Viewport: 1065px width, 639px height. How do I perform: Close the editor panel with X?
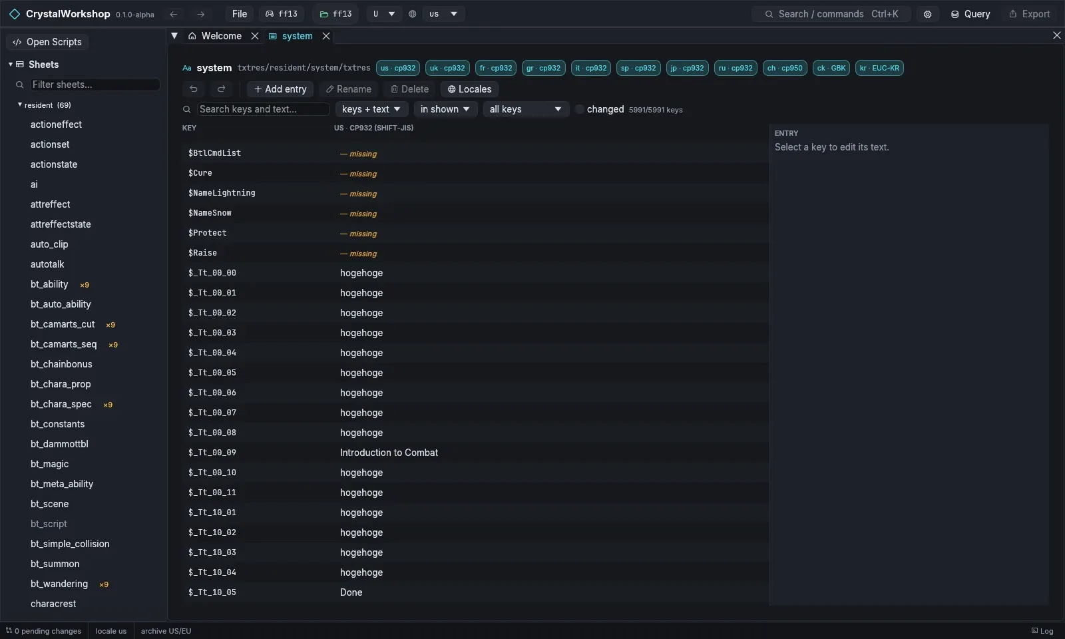pos(1056,36)
